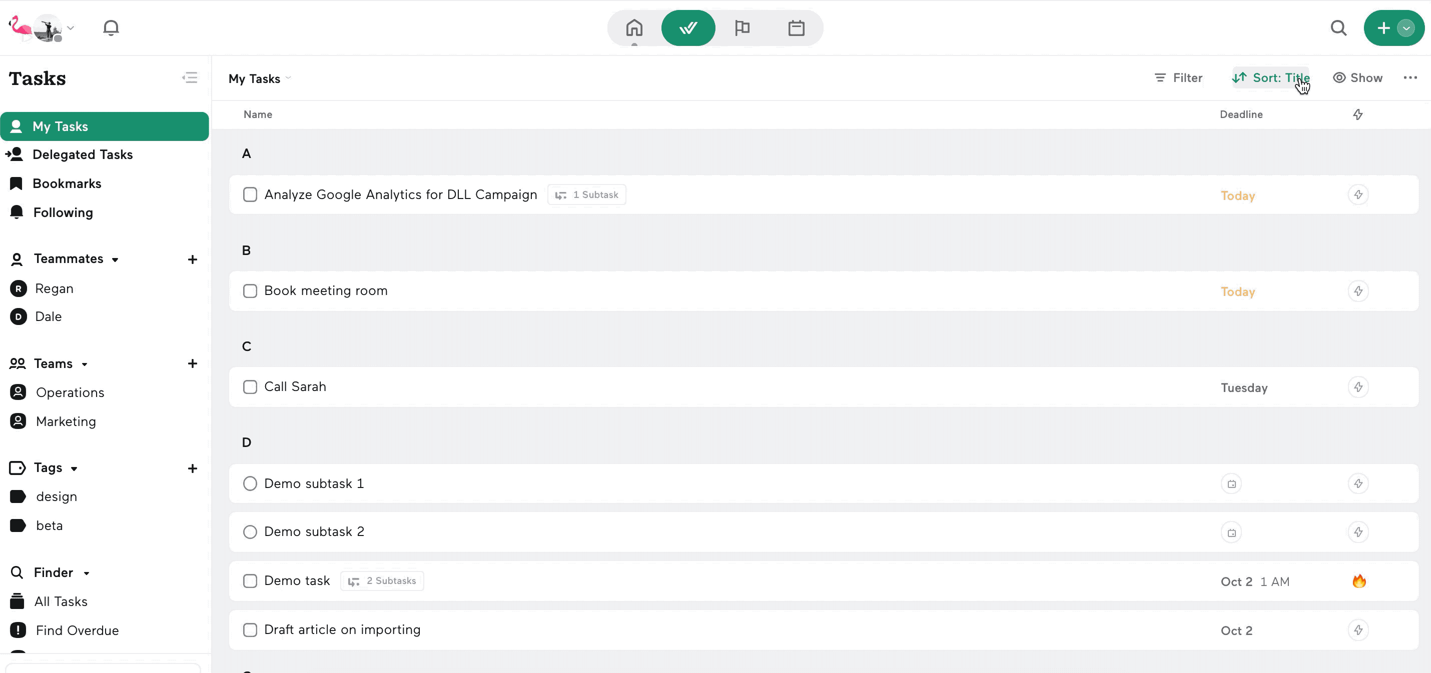Click the fire priority on Demo task
1431x673 pixels.
coord(1359,581)
